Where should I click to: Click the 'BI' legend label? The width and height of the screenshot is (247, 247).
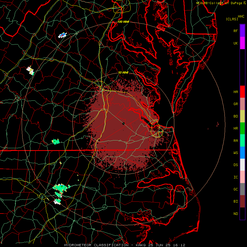(235, 201)
